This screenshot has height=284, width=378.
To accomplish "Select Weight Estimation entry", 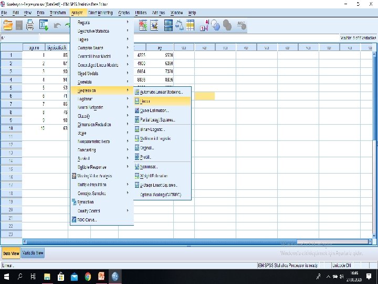I will [162, 176].
